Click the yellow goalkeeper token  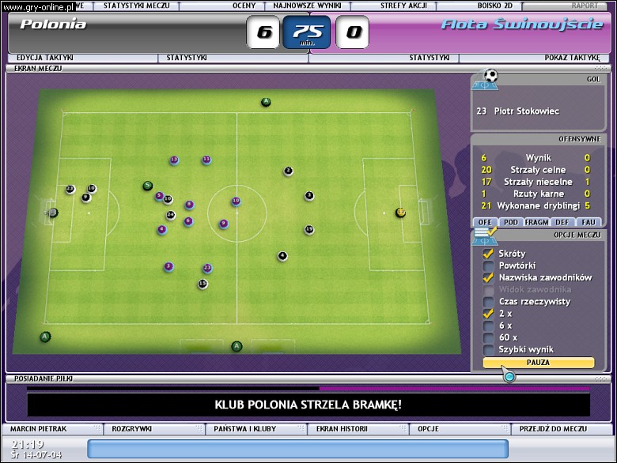click(x=400, y=213)
